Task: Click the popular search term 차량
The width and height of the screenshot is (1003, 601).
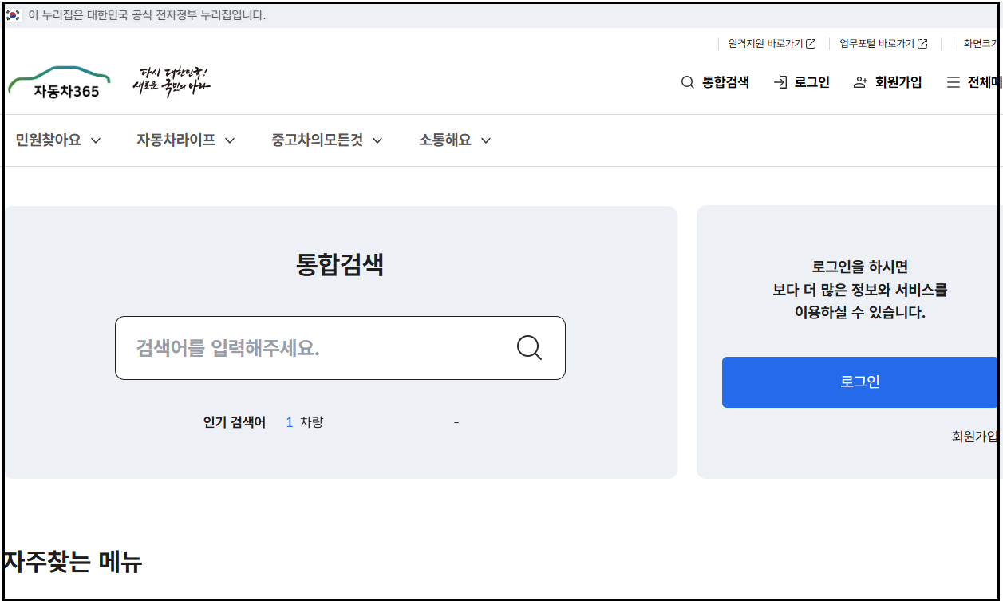Action: click(312, 421)
